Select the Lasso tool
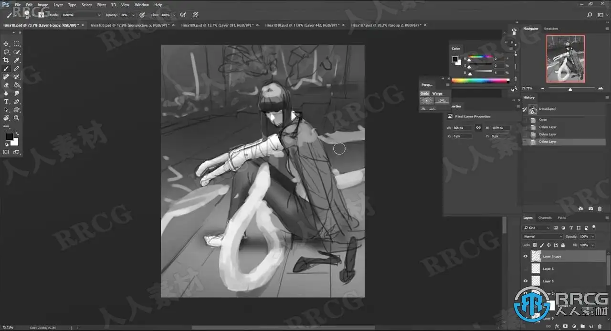611x331 pixels. 6,52
